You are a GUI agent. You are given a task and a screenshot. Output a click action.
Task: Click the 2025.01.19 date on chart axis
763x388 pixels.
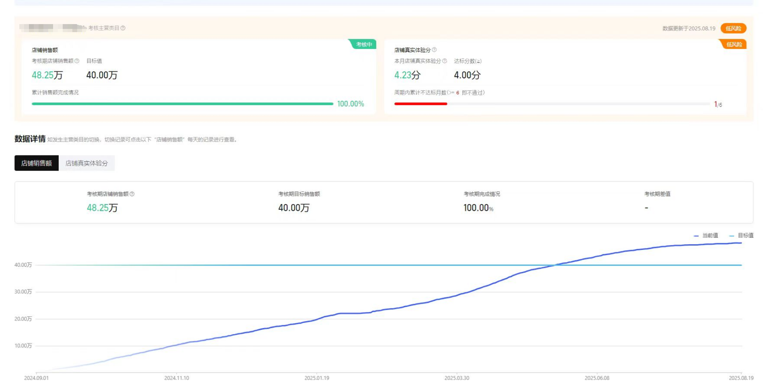[316, 378]
